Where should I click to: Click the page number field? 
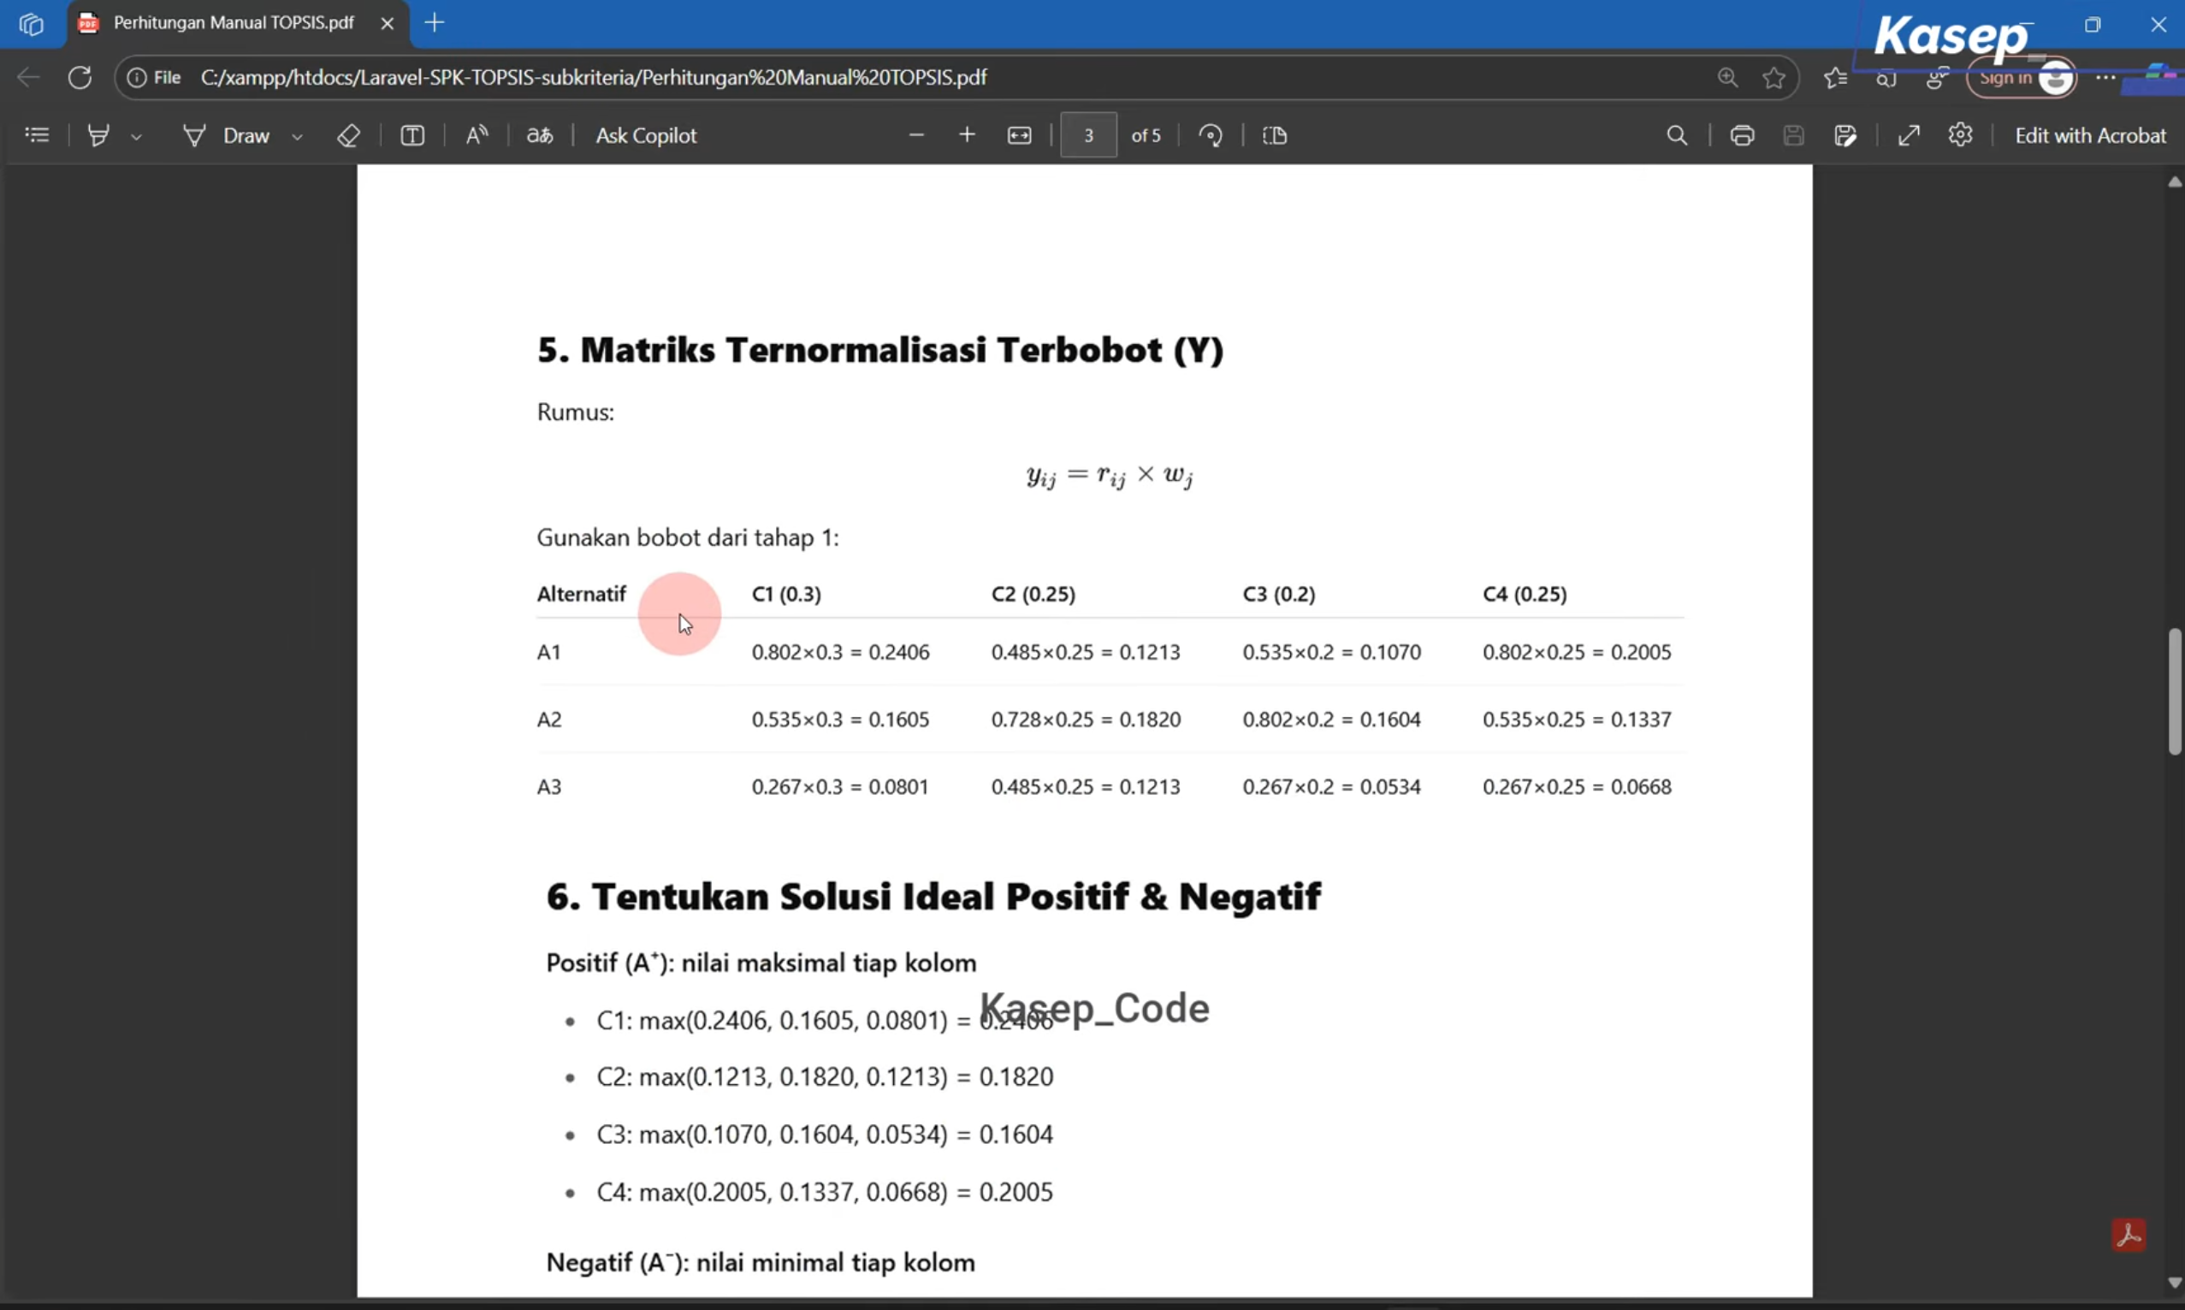pos(1088,135)
